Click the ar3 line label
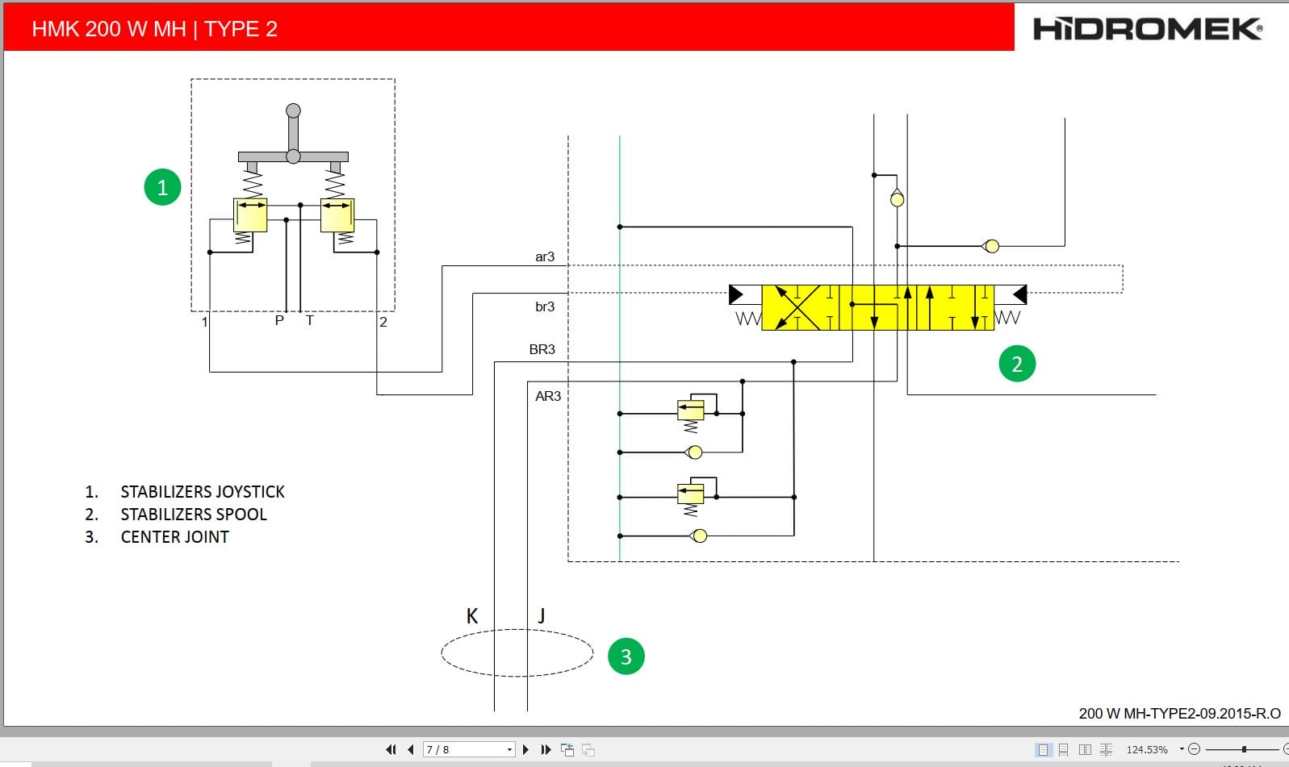1289x767 pixels. click(x=545, y=256)
